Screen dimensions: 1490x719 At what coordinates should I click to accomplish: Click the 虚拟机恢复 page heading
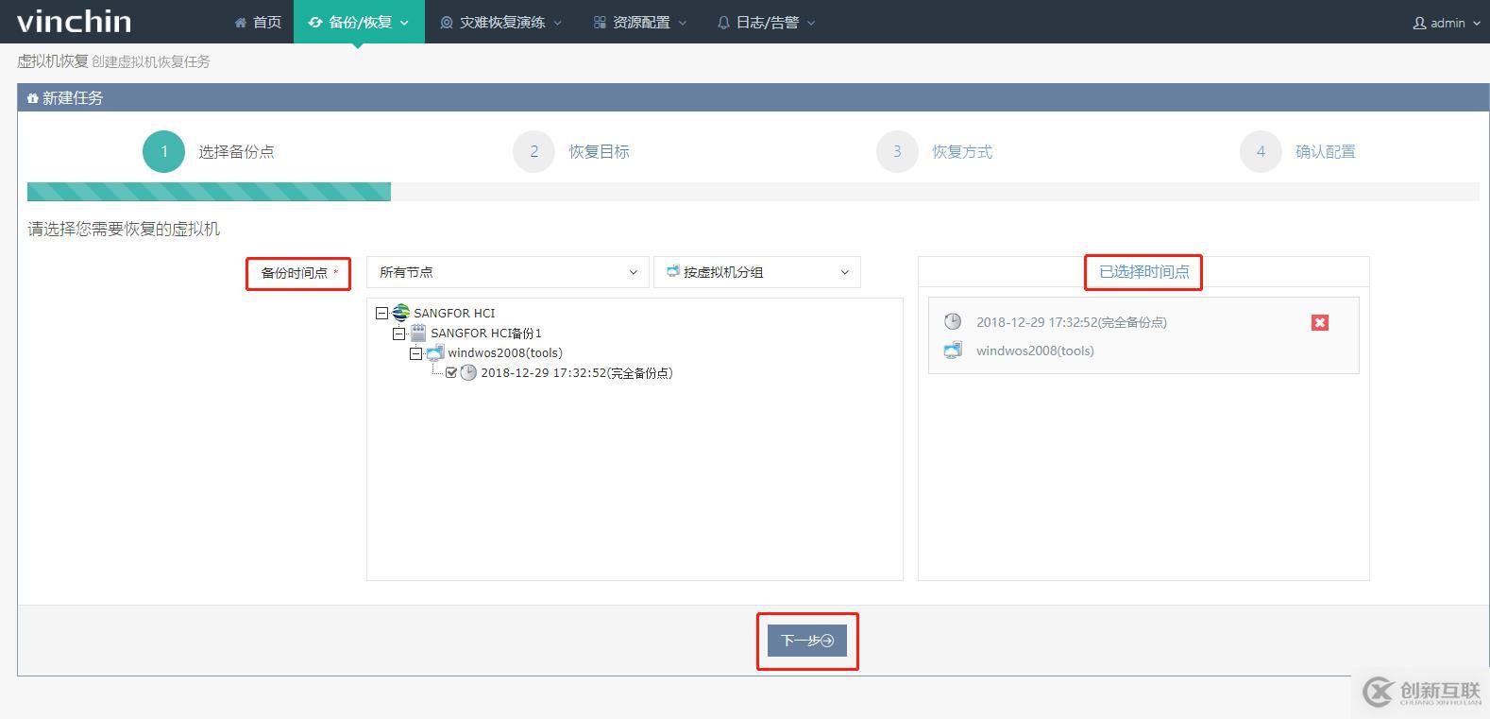tap(53, 61)
